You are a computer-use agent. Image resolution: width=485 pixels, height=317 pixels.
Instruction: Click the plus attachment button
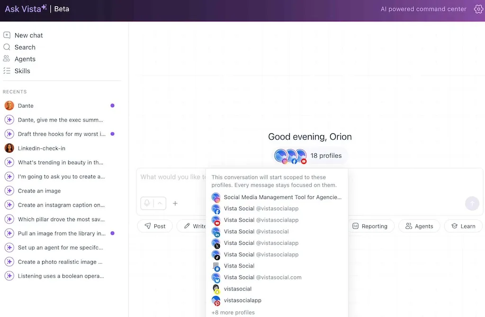[175, 203]
